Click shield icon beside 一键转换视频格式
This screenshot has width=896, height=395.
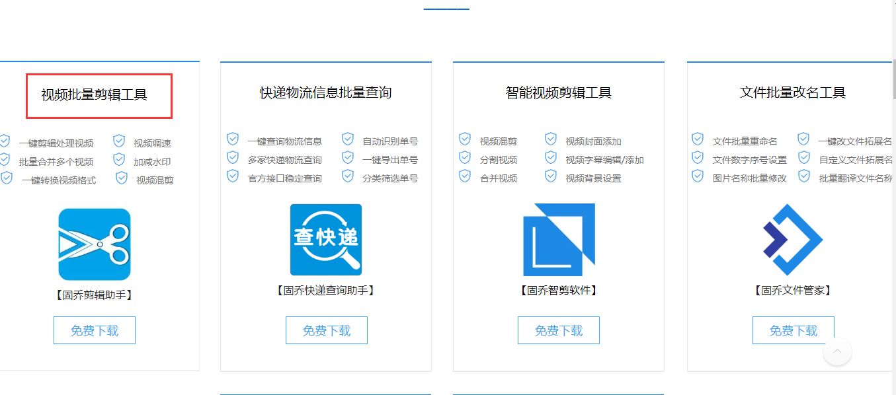tap(7, 178)
